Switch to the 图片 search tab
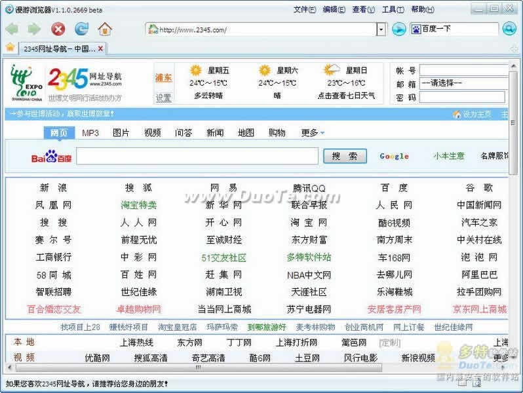This screenshot has height=393, width=523. [121, 133]
